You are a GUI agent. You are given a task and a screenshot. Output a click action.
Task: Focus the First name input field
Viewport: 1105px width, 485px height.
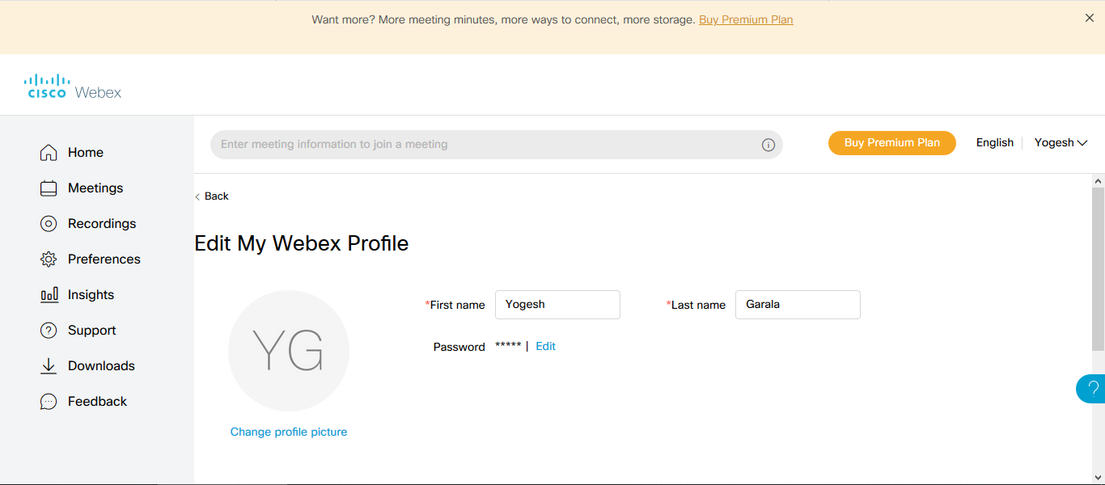[557, 305]
